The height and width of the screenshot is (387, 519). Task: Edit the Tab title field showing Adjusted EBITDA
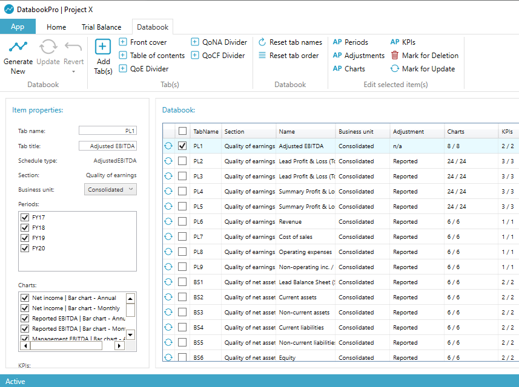pyautogui.click(x=107, y=145)
